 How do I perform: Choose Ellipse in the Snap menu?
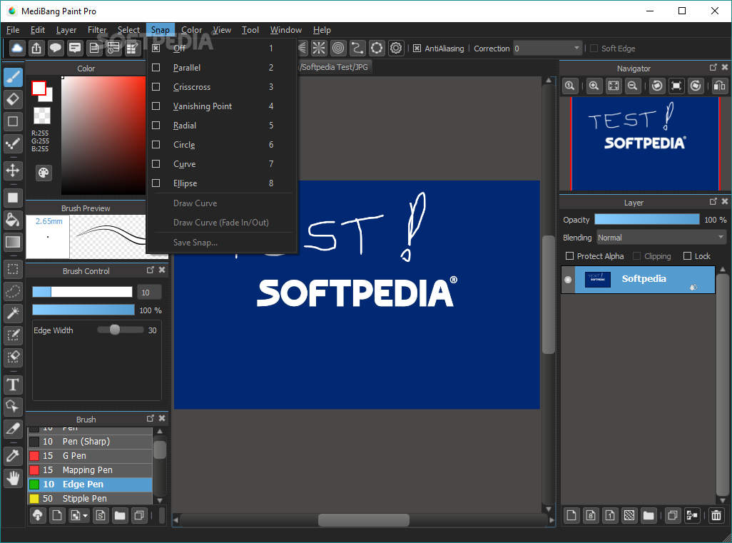[222, 183]
